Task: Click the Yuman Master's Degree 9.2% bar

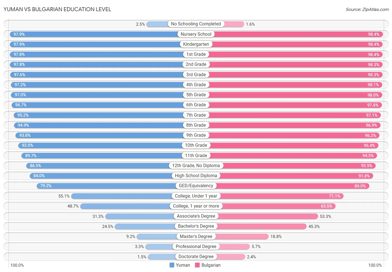Action: (x=166, y=236)
